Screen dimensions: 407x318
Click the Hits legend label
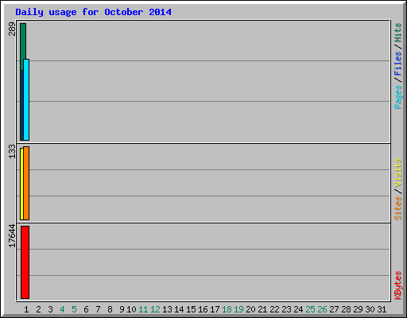pyautogui.click(x=397, y=33)
